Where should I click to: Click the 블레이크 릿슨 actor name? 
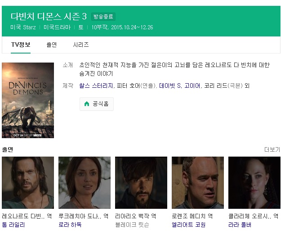[x=132, y=225]
